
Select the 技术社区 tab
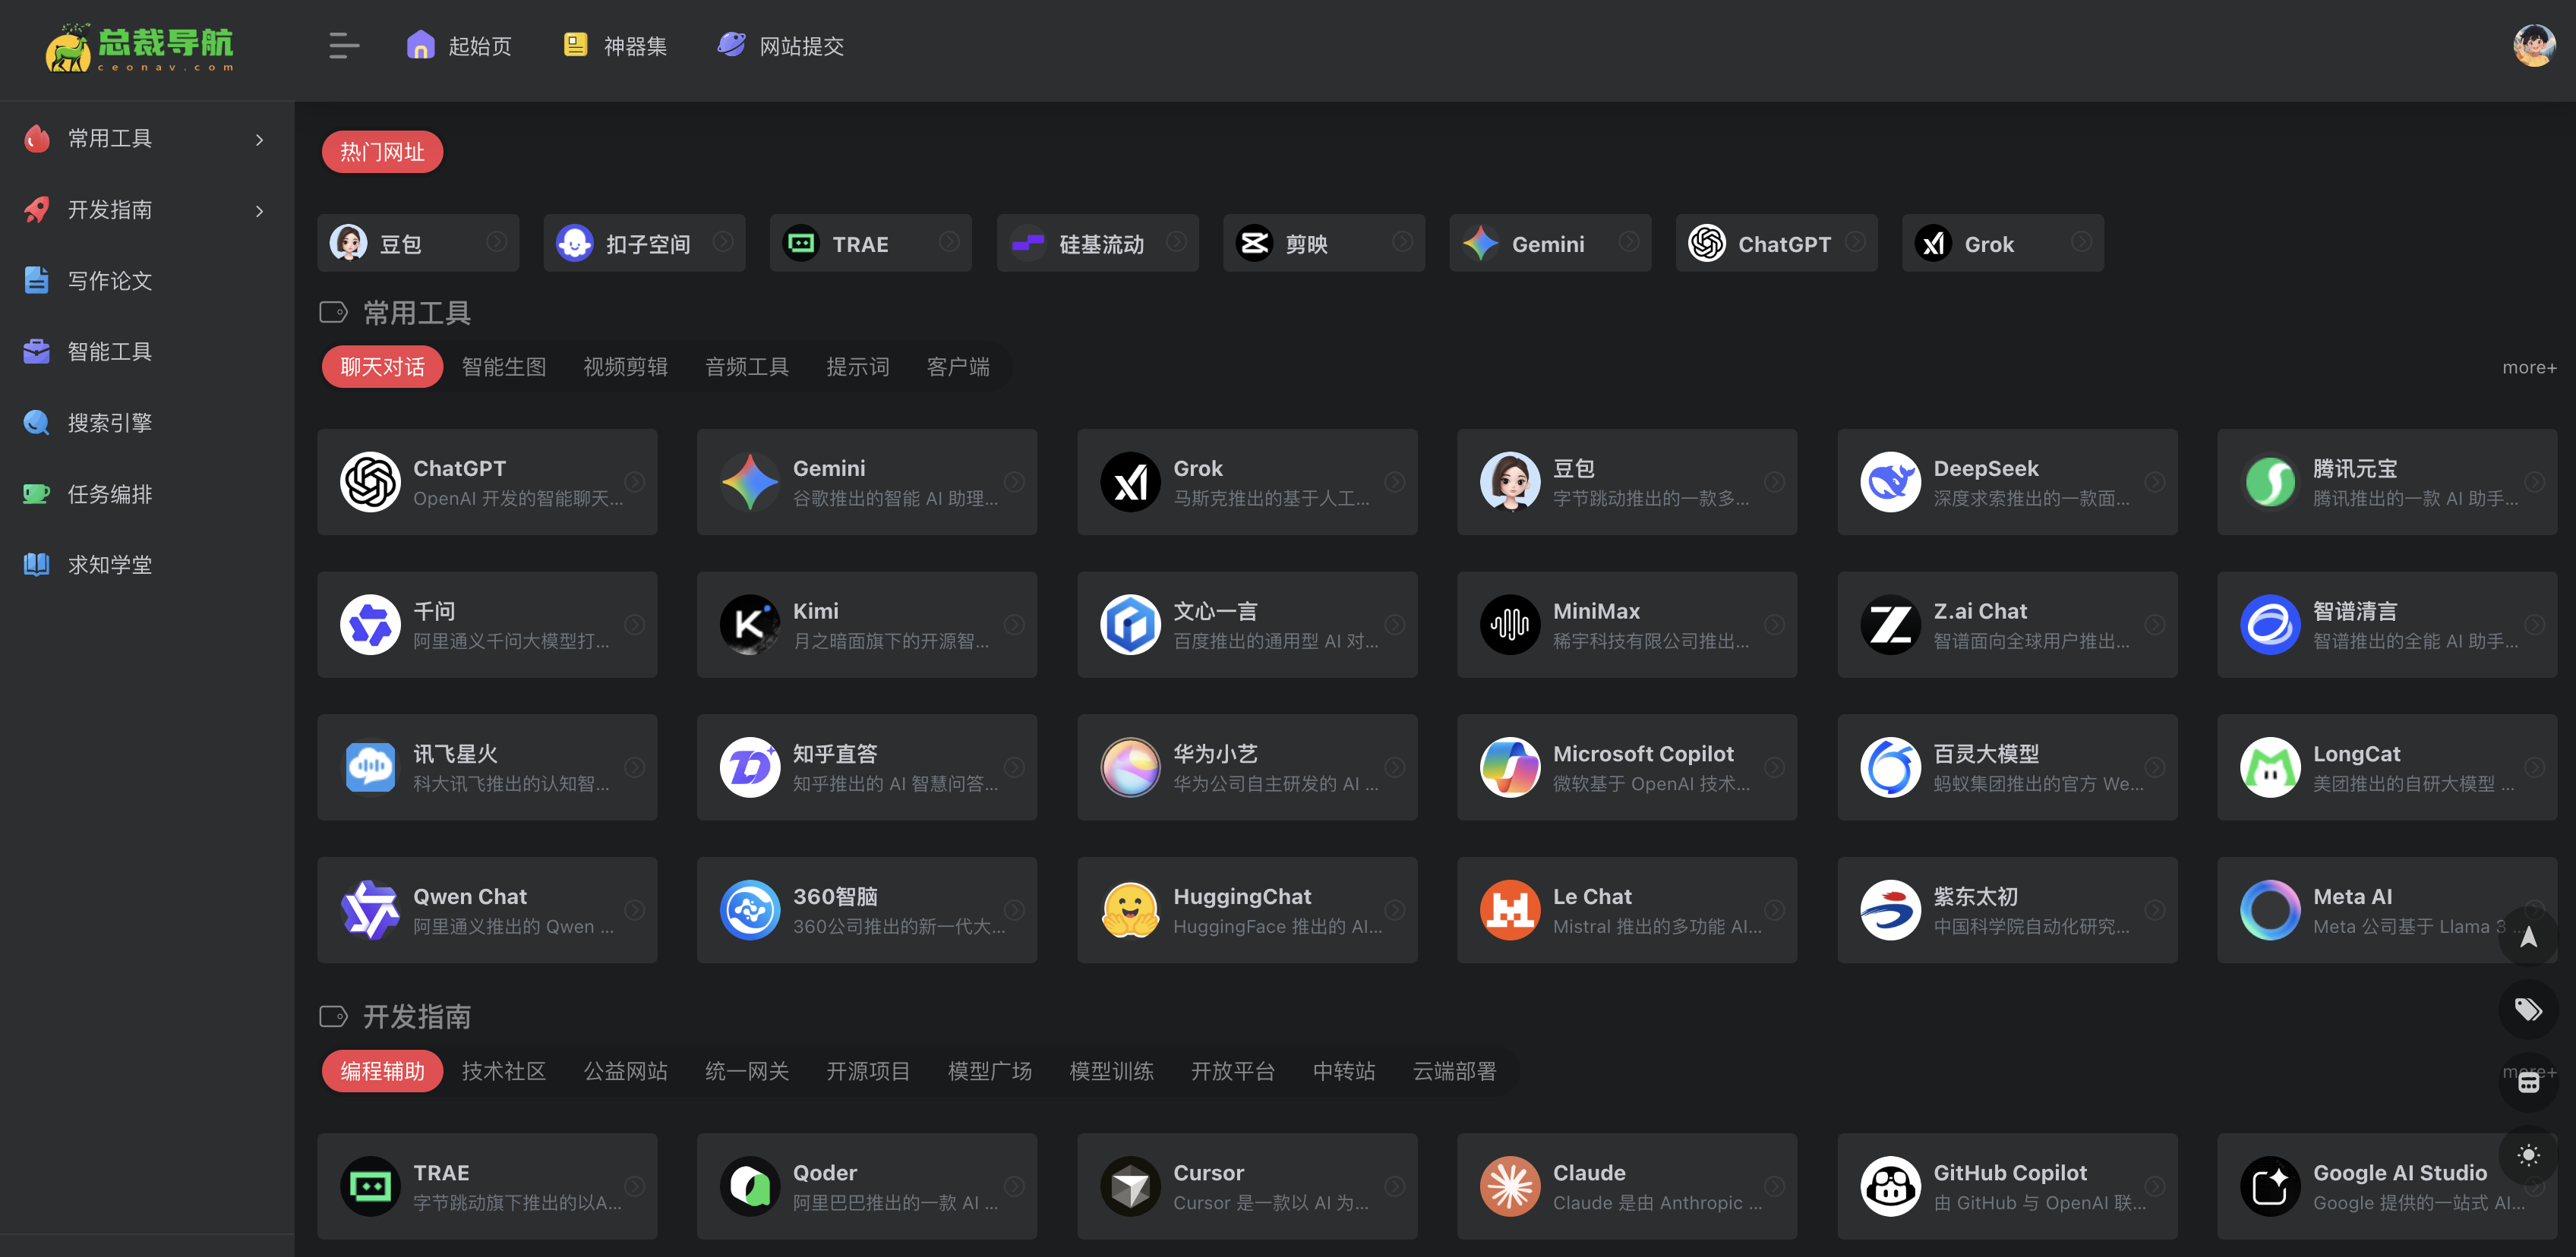[x=504, y=1071]
